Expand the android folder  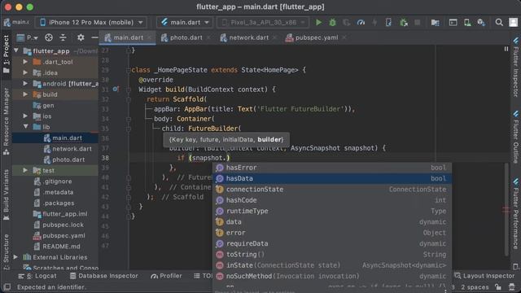pyautogui.click(x=25, y=83)
